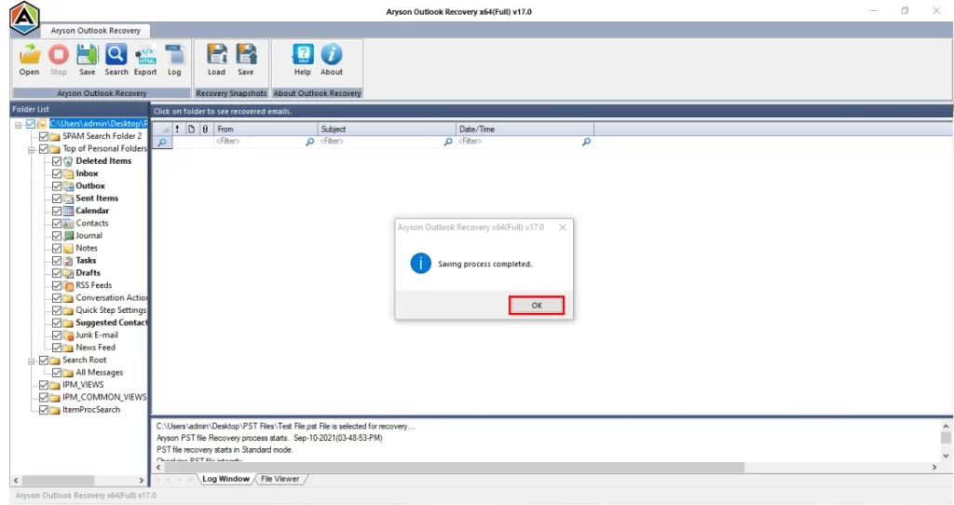Click the item type column header icon

(191, 129)
